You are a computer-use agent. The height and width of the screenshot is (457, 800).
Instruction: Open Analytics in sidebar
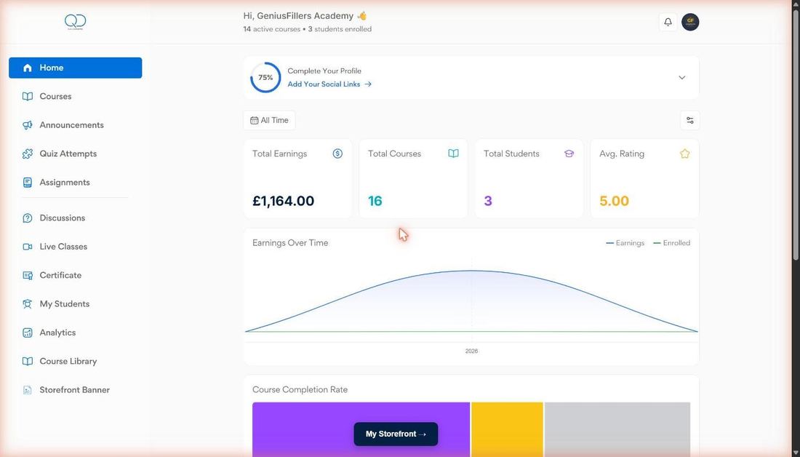pyautogui.click(x=76, y=333)
